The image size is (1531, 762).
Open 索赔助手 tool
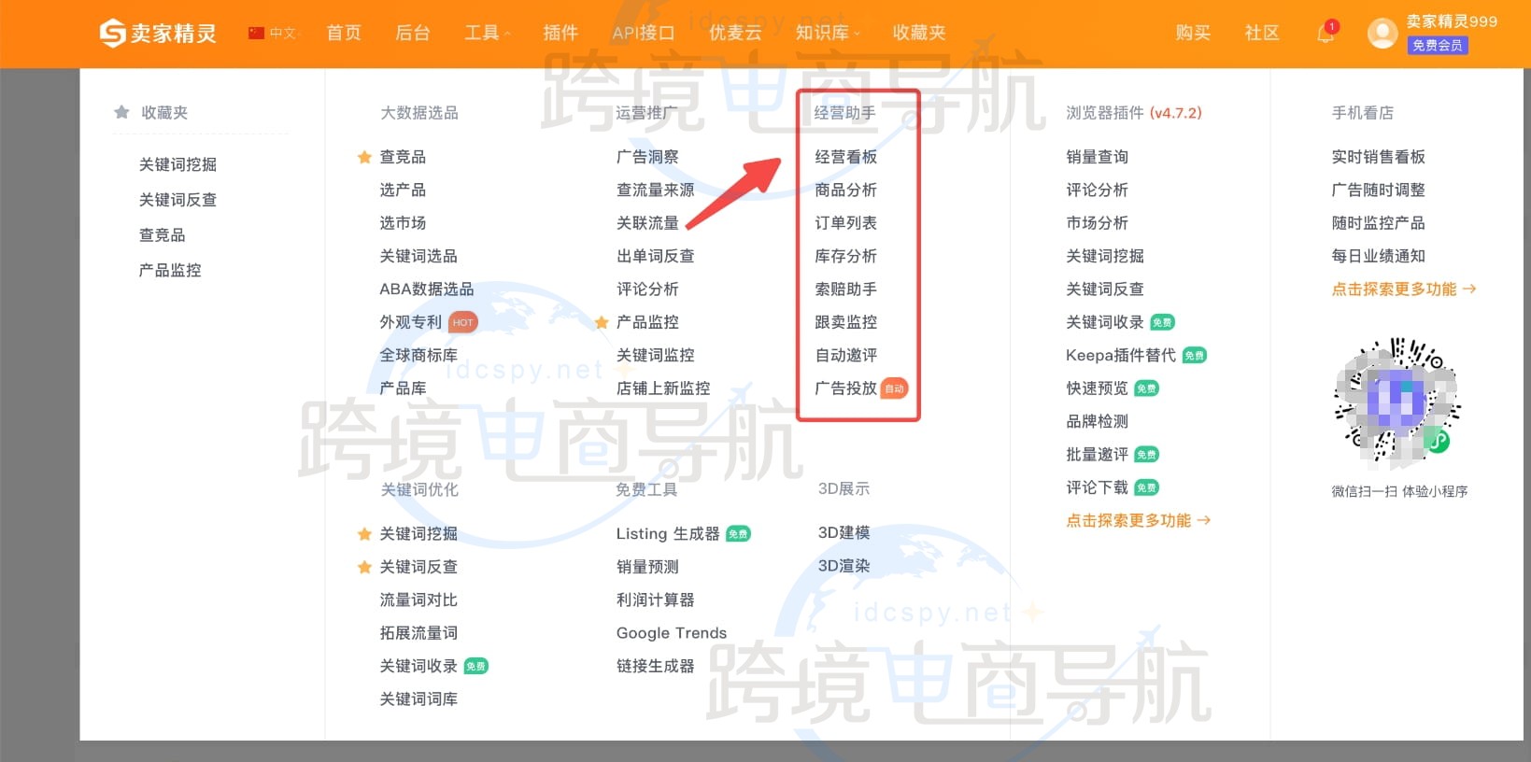846,289
